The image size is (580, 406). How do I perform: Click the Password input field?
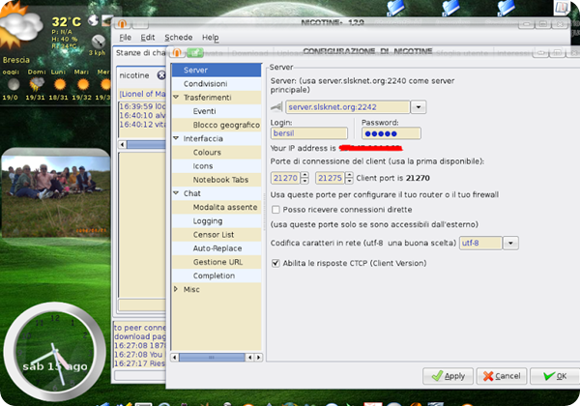[x=391, y=133]
